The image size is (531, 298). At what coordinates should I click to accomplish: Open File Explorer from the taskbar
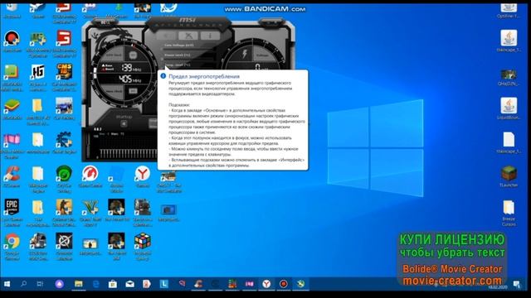pos(79,284)
